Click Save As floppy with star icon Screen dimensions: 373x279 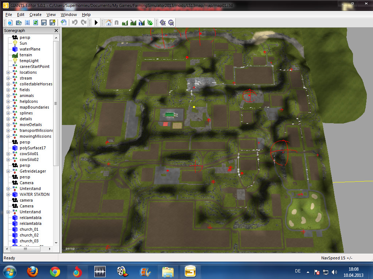[x=52, y=23]
